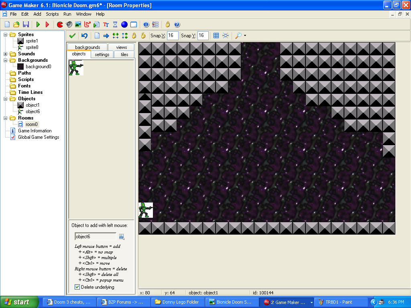Image resolution: width=411 pixels, height=308 pixels.
Task: Add a sound with speaker icon
Action: (69, 24)
